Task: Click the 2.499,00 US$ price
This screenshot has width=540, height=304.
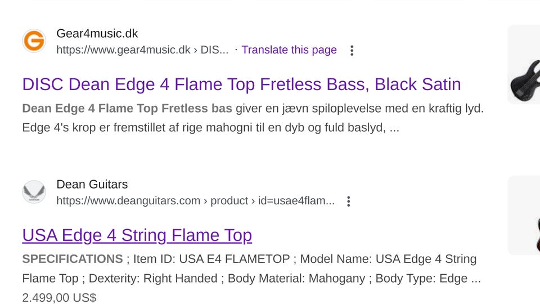Action: coord(59,297)
